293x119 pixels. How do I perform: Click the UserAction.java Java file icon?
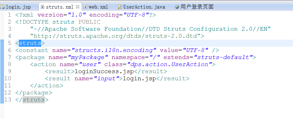pyautogui.click(x=120, y=7)
